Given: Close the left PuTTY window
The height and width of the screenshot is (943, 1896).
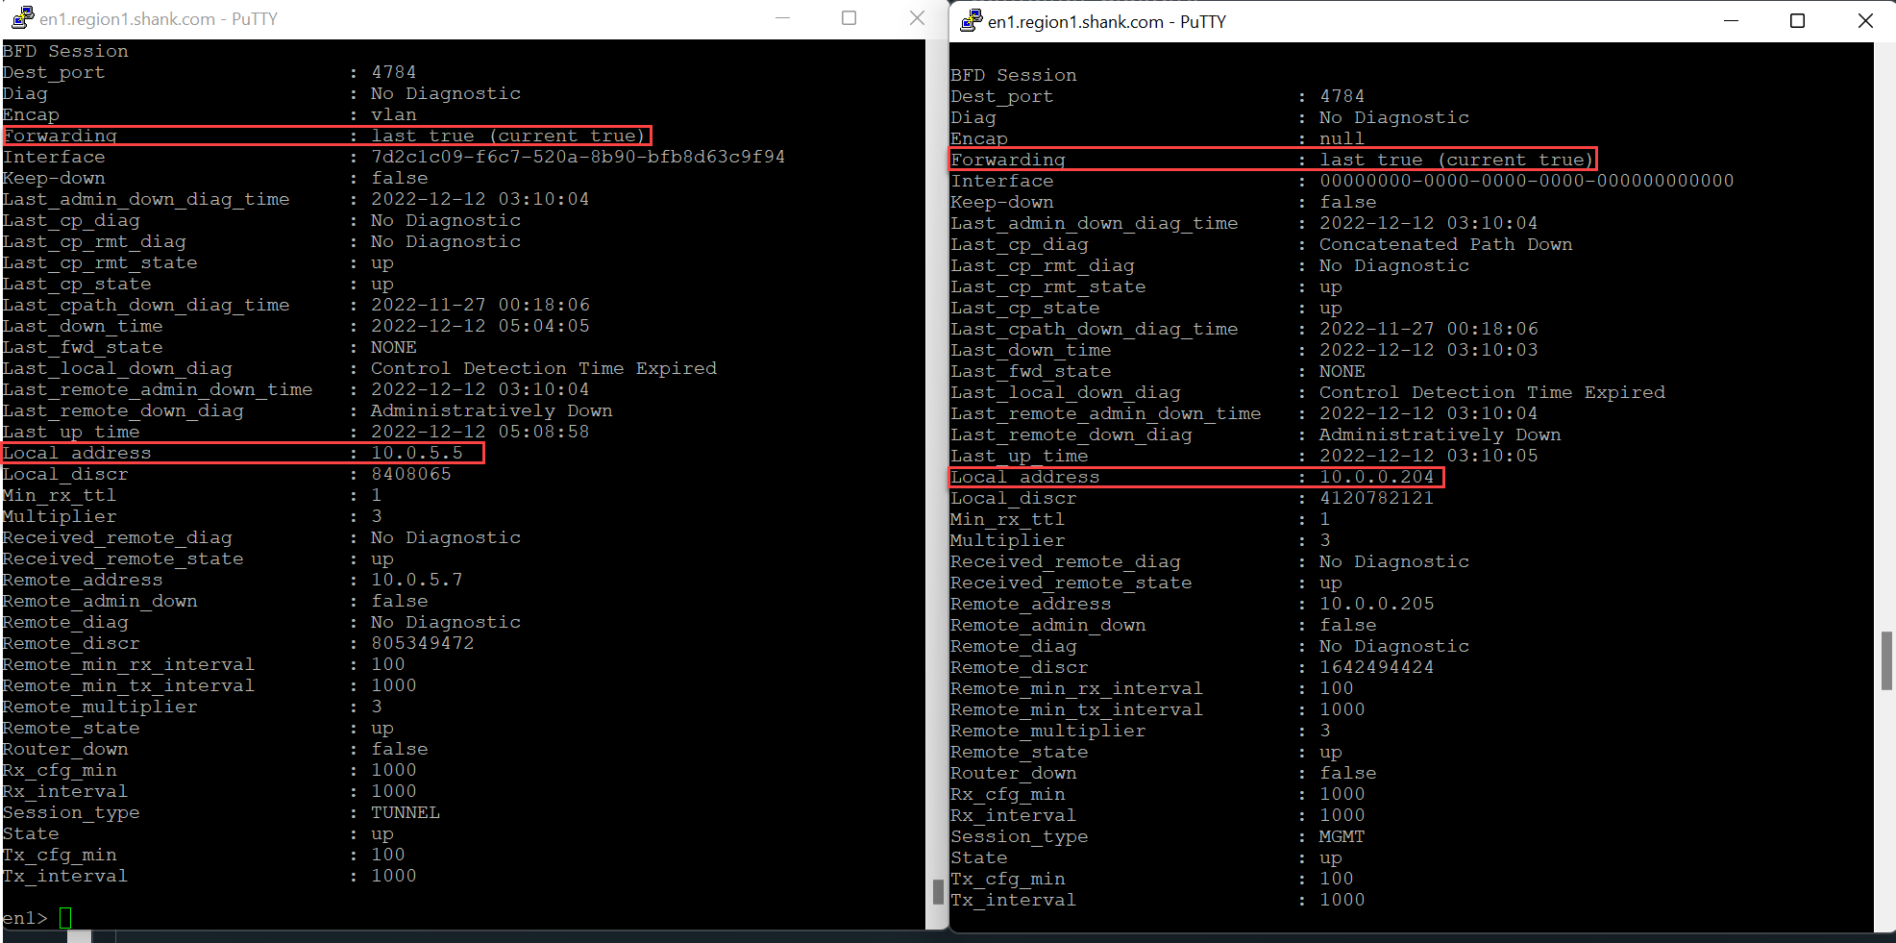Looking at the screenshot, I should [917, 18].
